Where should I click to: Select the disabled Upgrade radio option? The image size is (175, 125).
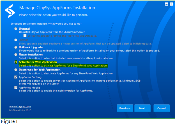tap(16, 40)
